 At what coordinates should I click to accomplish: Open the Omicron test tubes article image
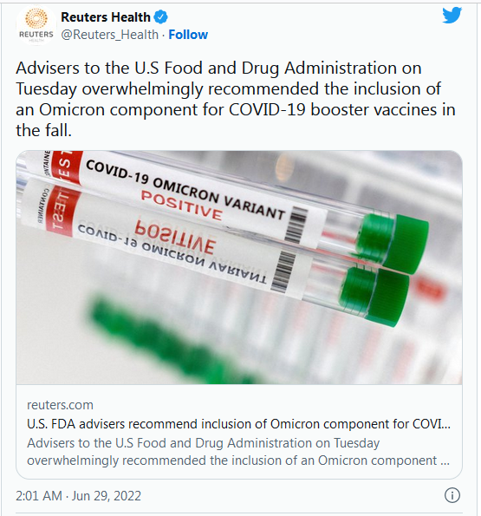click(x=239, y=267)
